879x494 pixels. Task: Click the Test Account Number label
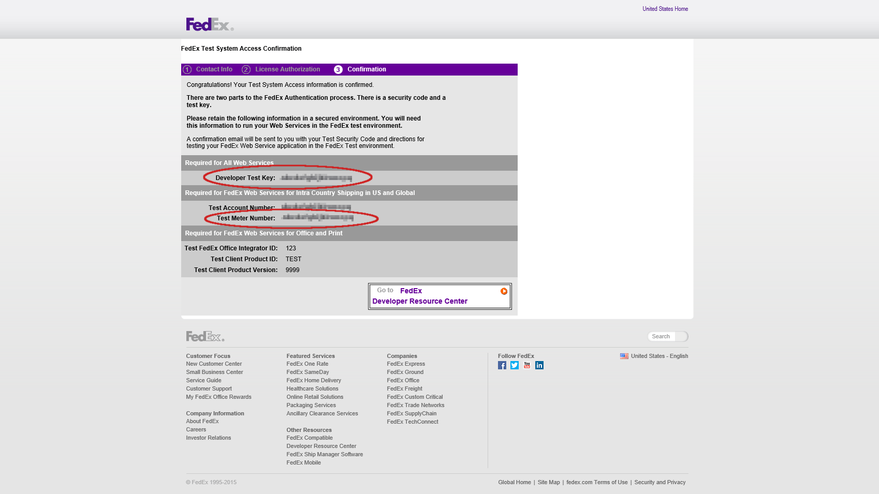click(x=242, y=208)
